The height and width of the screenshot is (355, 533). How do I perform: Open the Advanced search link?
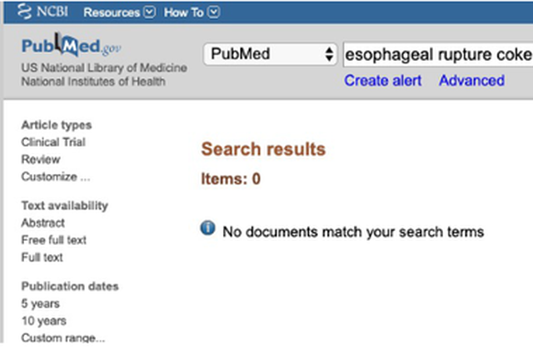471,81
